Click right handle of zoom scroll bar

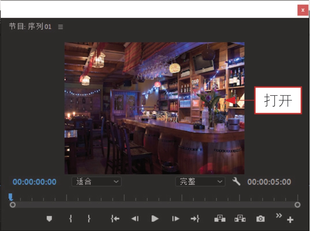pyautogui.click(x=297, y=205)
